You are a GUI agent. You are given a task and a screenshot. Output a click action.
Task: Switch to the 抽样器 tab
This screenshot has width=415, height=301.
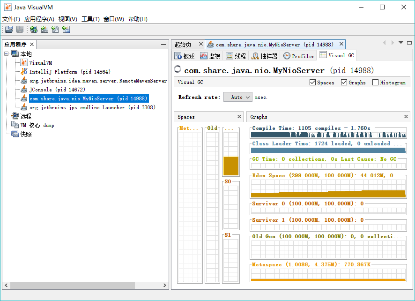coord(264,56)
